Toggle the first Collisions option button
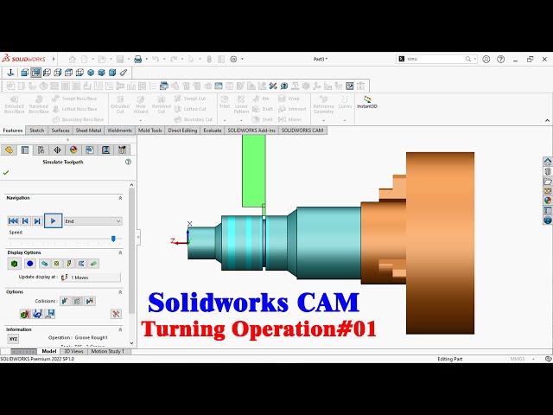Viewport: 553px width, 415px height. pyautogui.click(x=65, y=301)
